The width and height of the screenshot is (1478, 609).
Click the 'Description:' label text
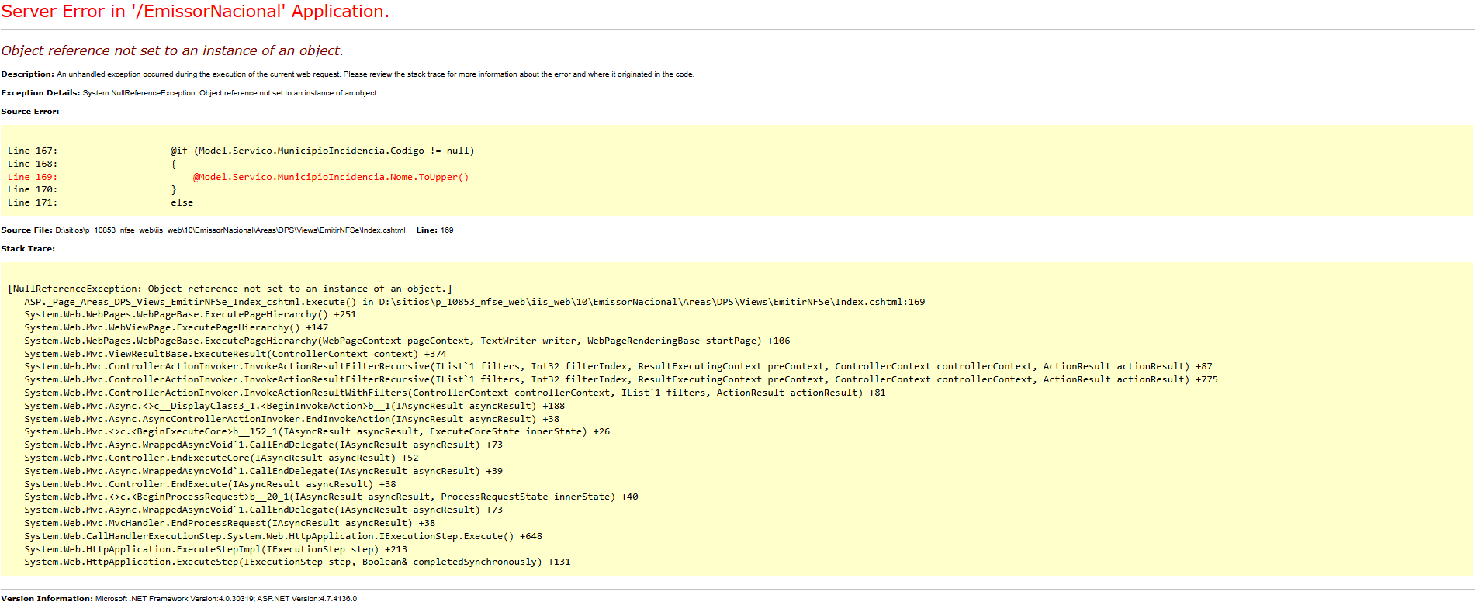coord(28,74)
